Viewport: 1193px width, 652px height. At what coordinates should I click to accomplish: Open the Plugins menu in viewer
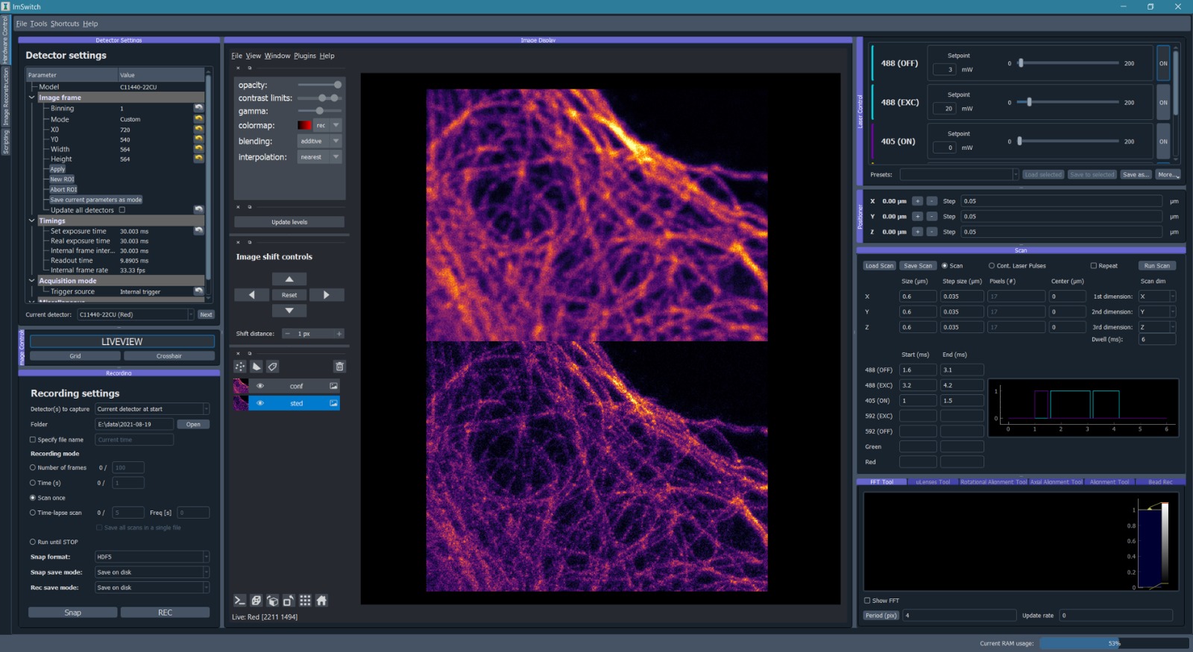(x=304, y=56)
